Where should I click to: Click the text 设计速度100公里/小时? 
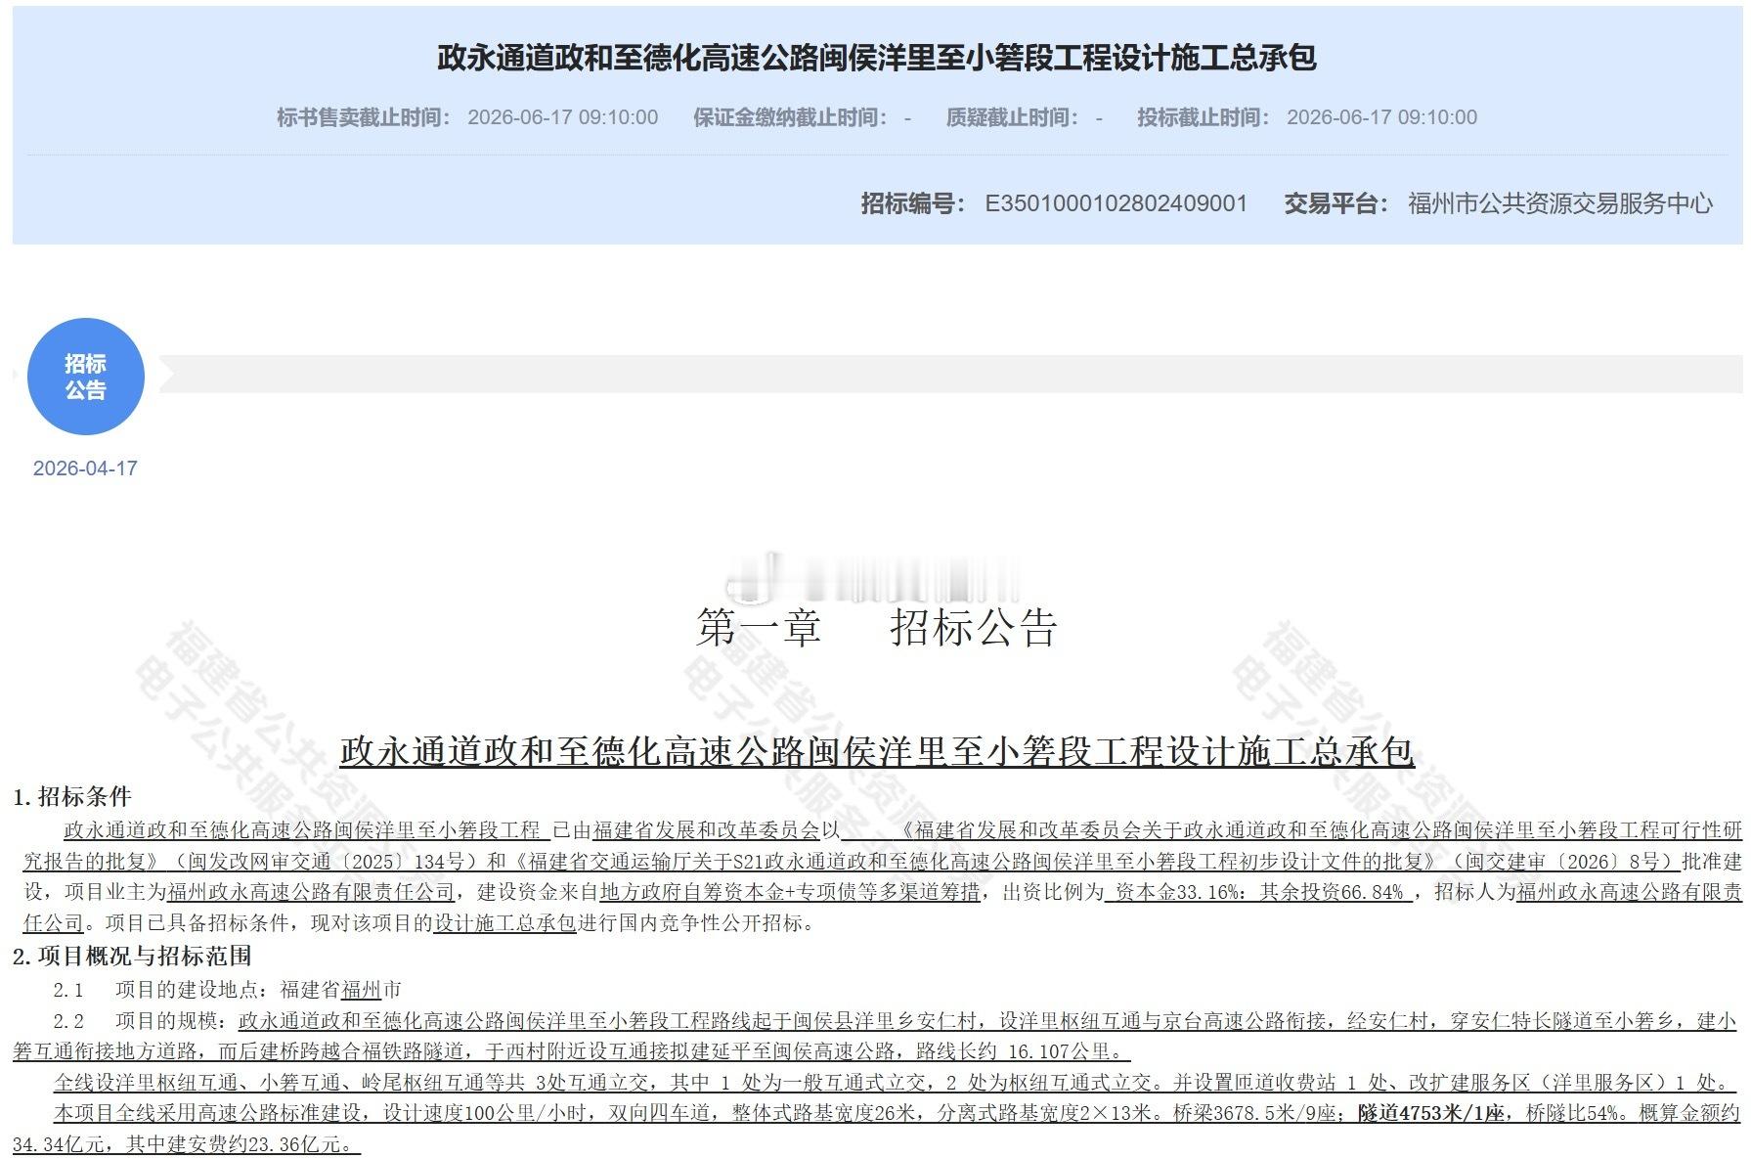coord(487,1113)
